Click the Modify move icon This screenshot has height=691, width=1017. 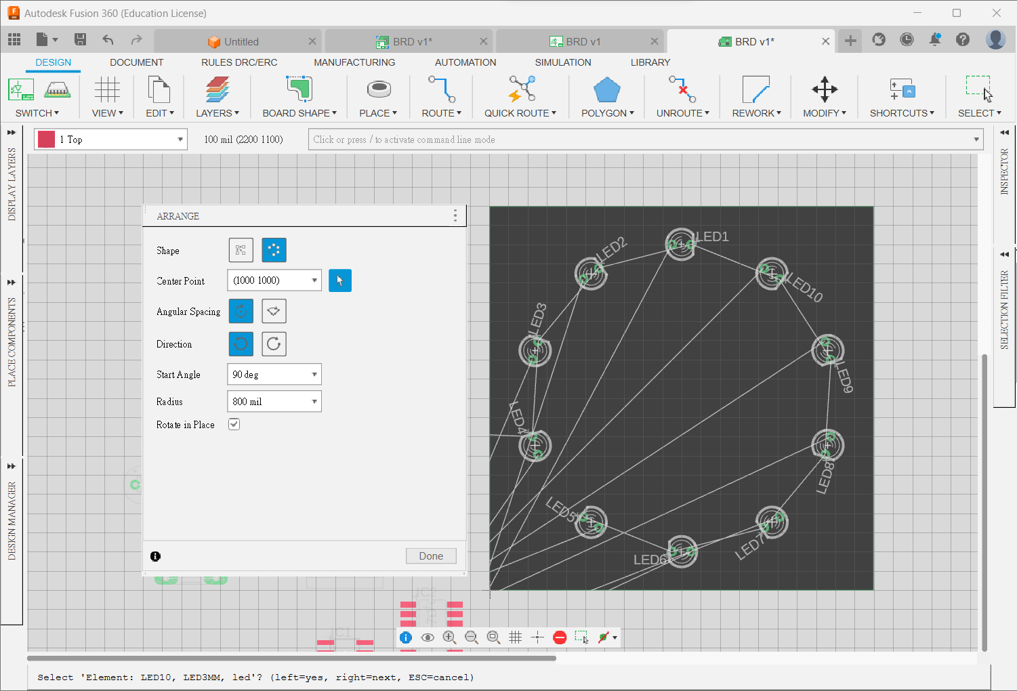click(824, 90)
